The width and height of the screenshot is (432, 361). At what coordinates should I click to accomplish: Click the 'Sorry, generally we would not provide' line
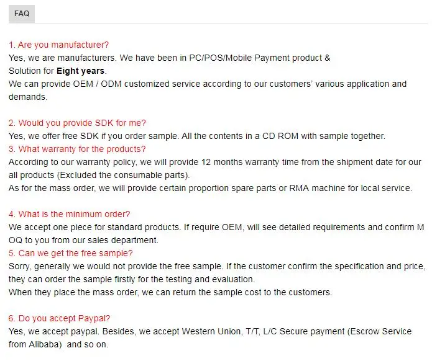pyautogui.click(x=217, y=267)
